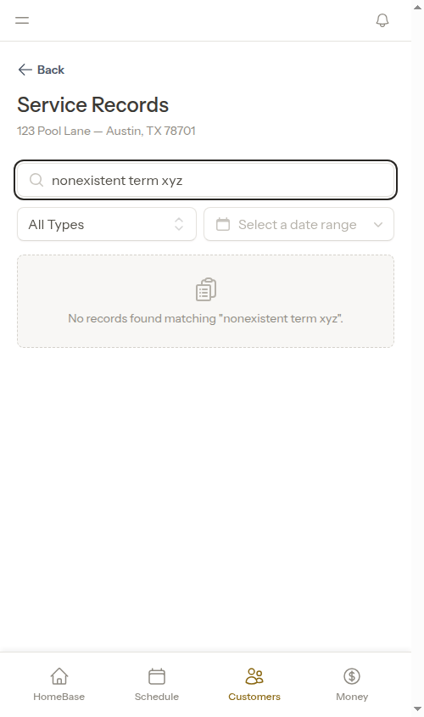Click the 123 Pool Lane address text
This screenshot has width=424, height=717.
click(106, 131)
